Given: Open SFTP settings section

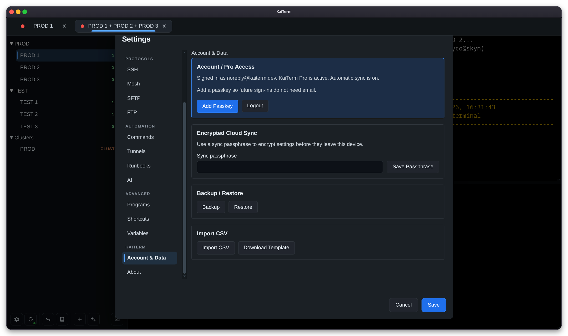Looking at the screenshot, I should pyautogui.click(x=150, y=98).
